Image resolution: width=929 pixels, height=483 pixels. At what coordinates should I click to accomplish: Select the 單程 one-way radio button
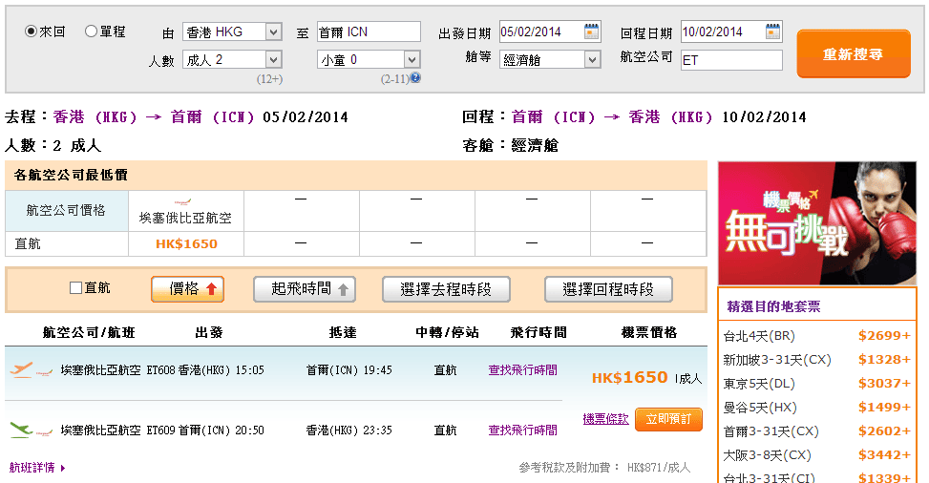[x=92, y=31]
